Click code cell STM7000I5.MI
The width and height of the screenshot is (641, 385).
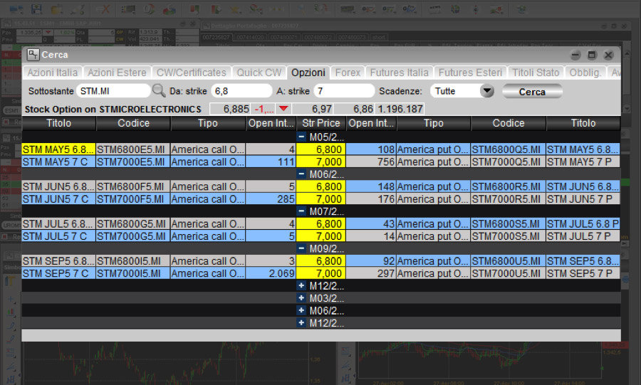pos(133,273)
